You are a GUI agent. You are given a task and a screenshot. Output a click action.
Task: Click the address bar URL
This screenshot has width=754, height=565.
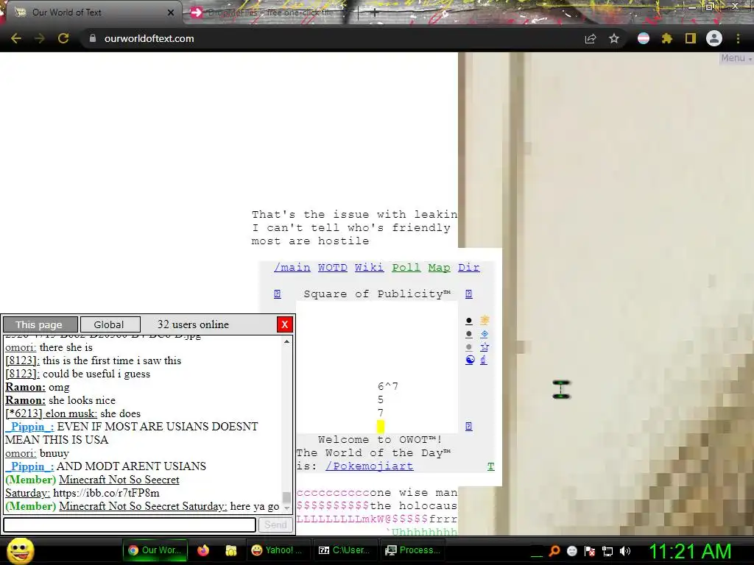click(x=149, y=38)
